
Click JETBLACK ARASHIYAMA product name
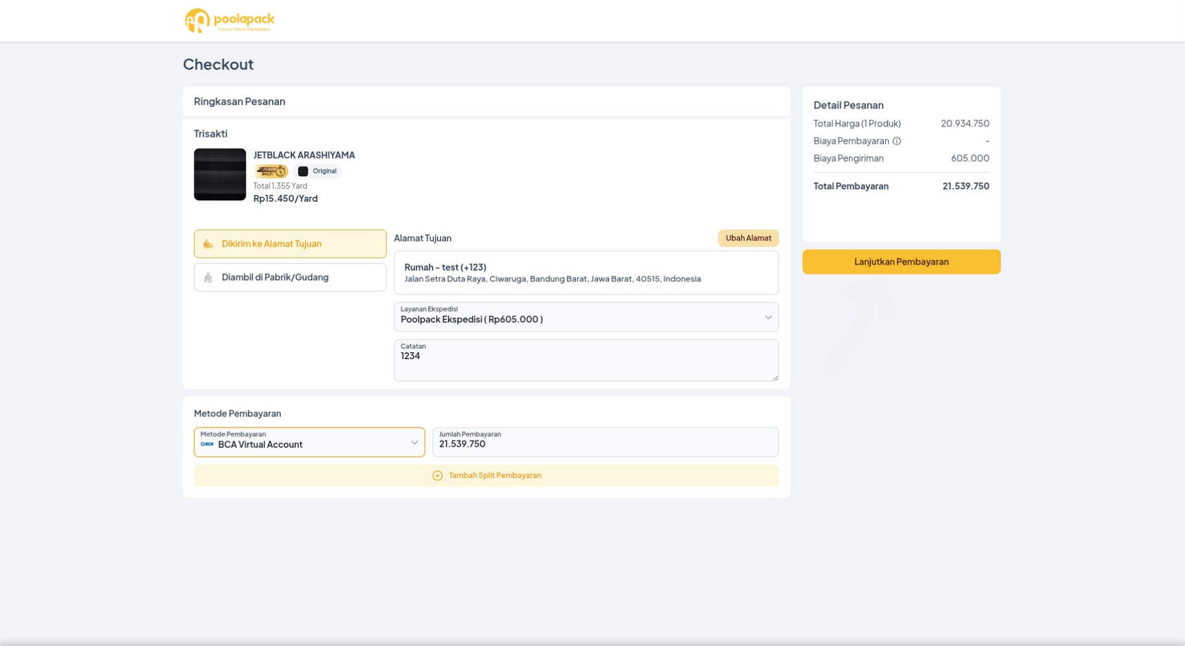pyautogui.click(x=304, y=155)
